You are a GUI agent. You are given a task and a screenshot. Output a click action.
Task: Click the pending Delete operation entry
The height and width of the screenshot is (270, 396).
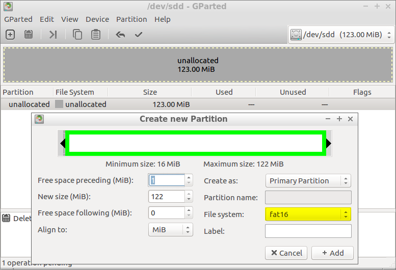click(17, 218)
